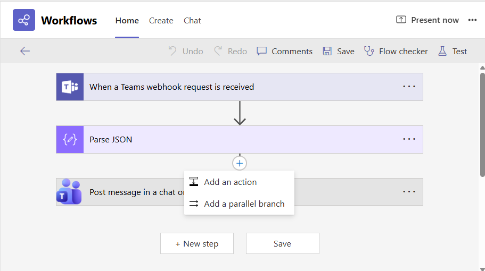Click the Test flask icon
Viewport: 485px width, 271px height.
442,51
